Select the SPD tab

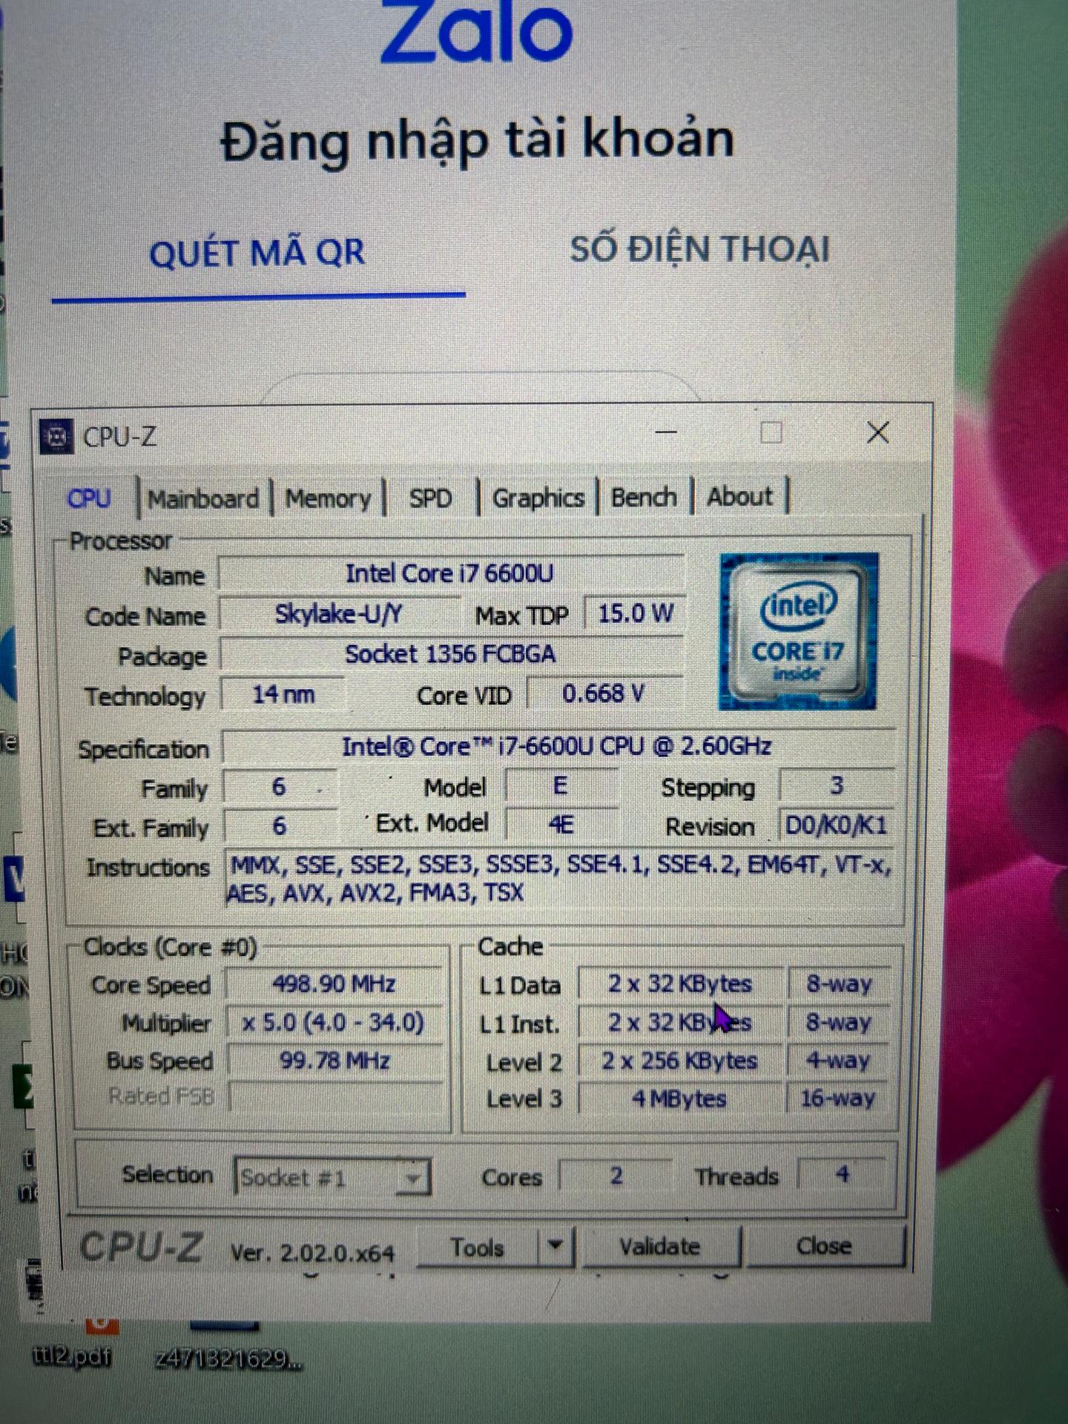pyautogui.click(x=430, y=497)
